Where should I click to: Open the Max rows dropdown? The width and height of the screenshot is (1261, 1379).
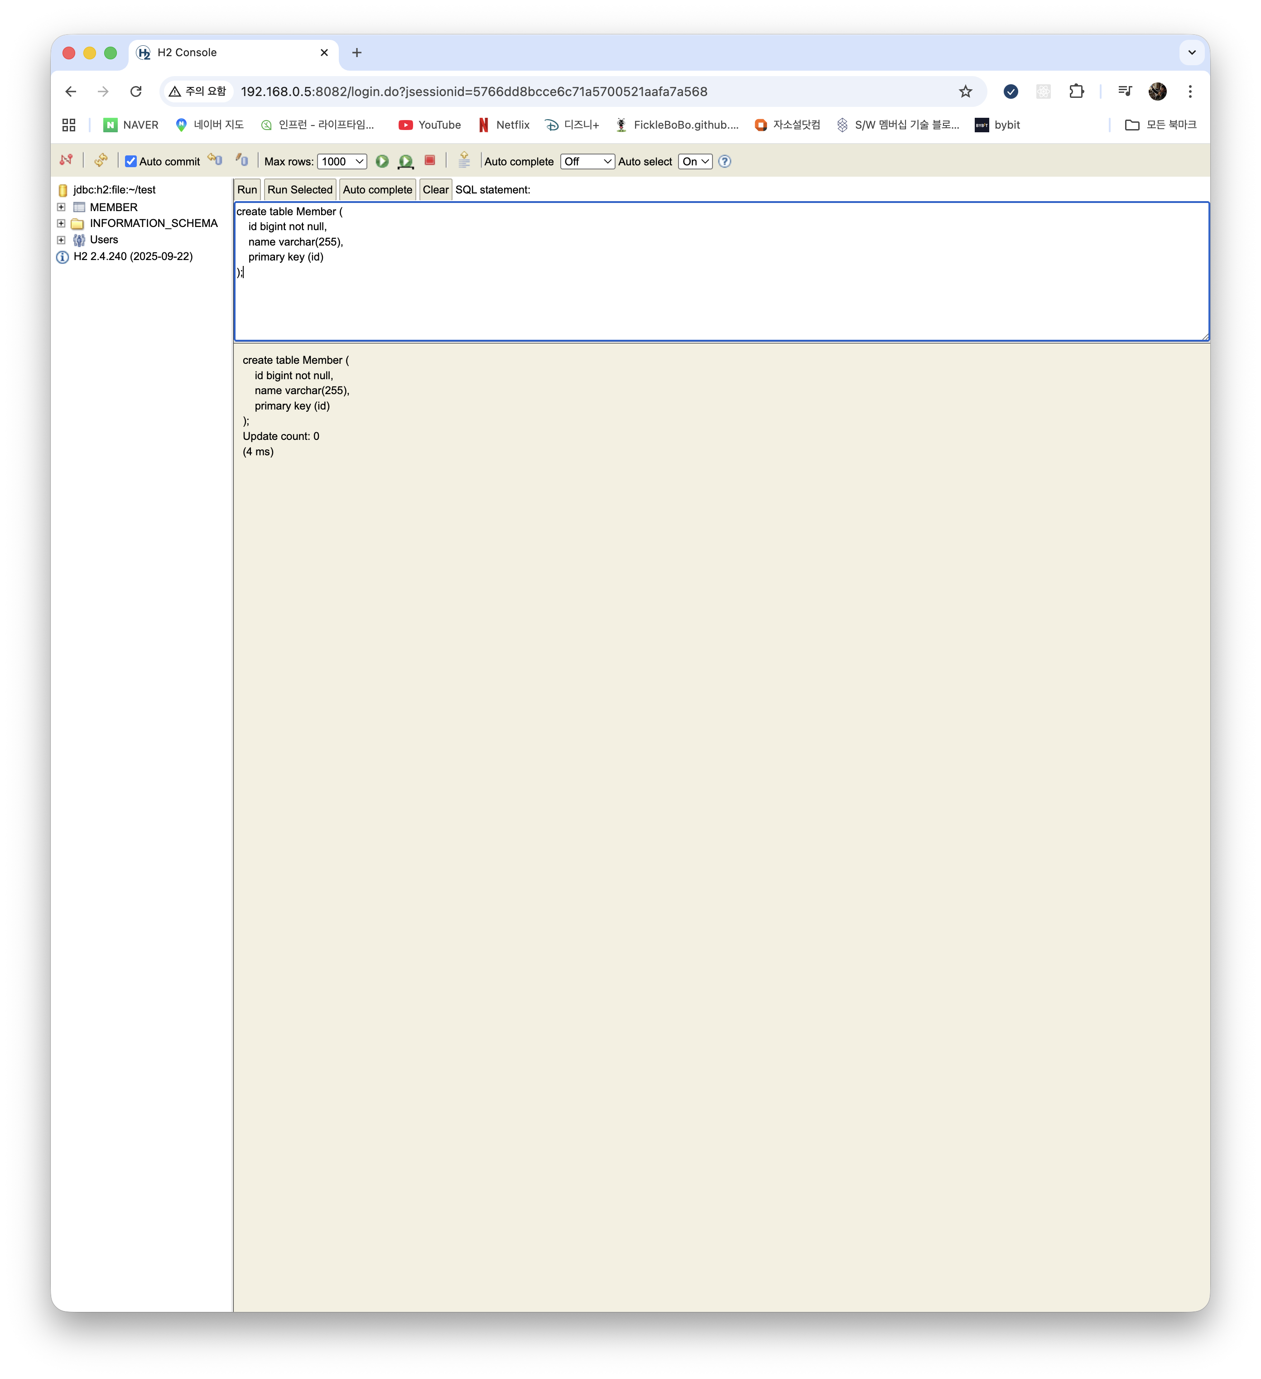coord(342,161)
